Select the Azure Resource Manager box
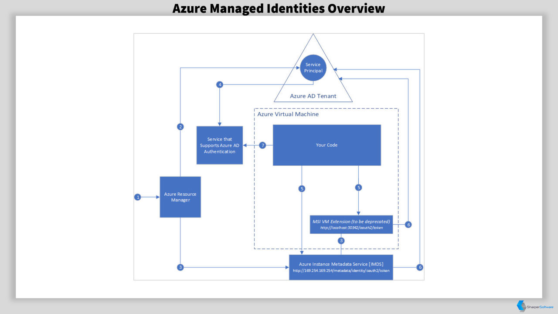Image resolution: width=558 pixels, height=314 pixels. [180, 197]
